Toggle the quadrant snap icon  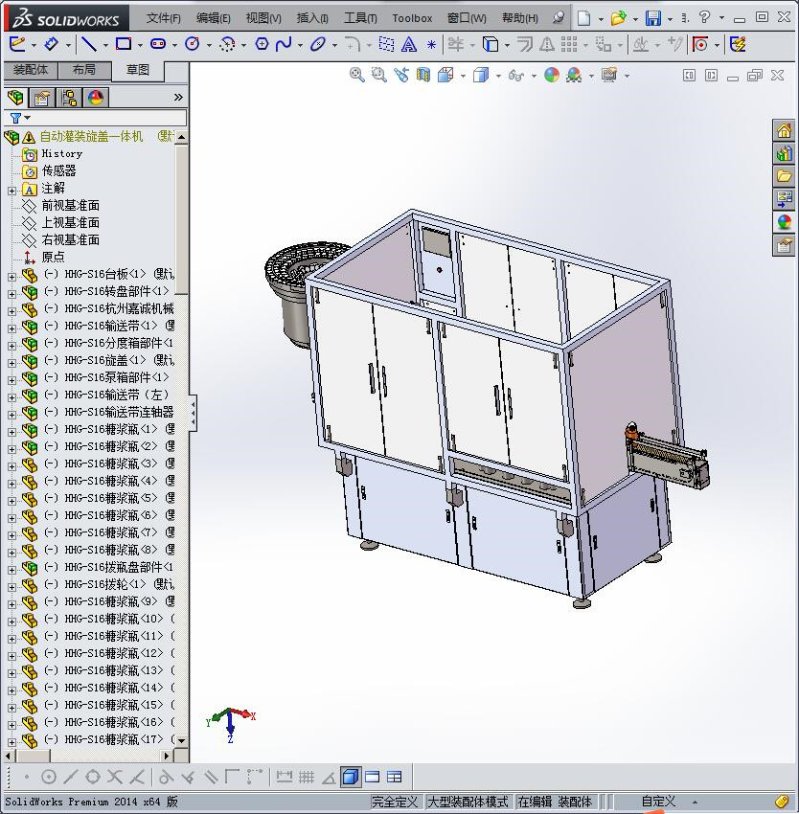coord(93,777)
